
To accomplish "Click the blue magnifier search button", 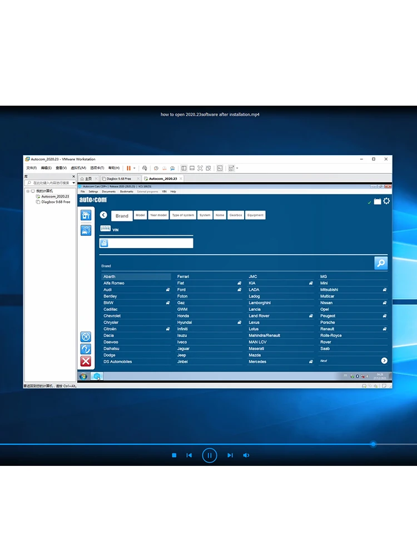I will point(381,263).
